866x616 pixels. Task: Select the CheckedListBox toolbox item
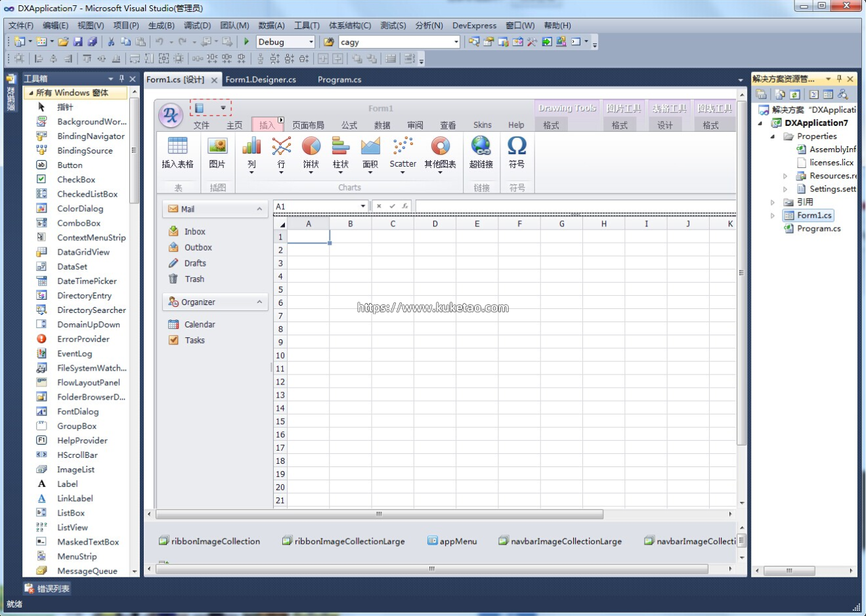[87, 194]
